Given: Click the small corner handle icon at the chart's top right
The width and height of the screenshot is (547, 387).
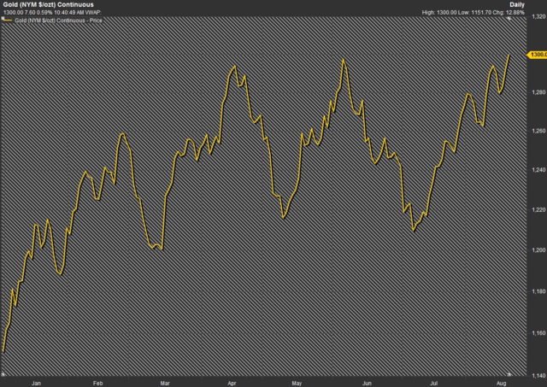Looking at the screenshot, I should pos(509,19).
